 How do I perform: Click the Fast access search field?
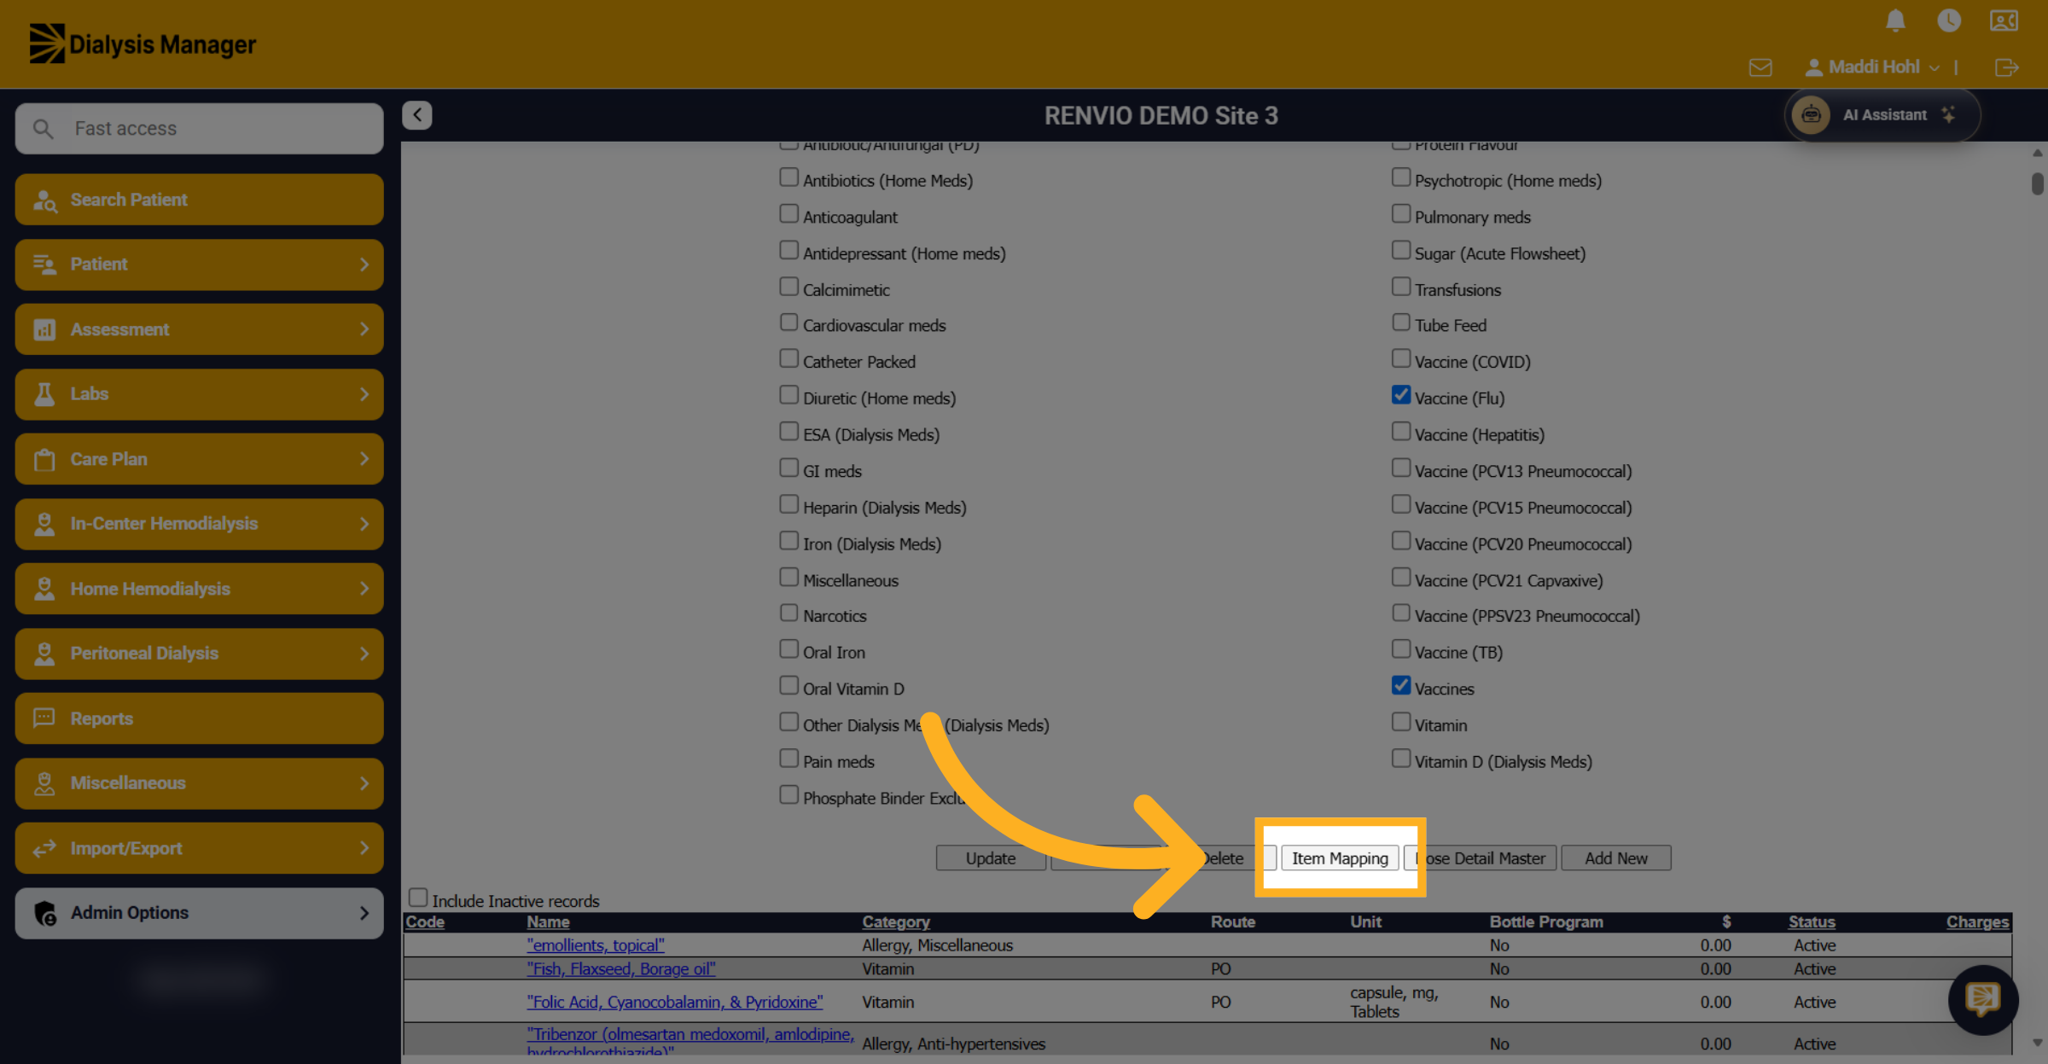[x=200, y=129]
